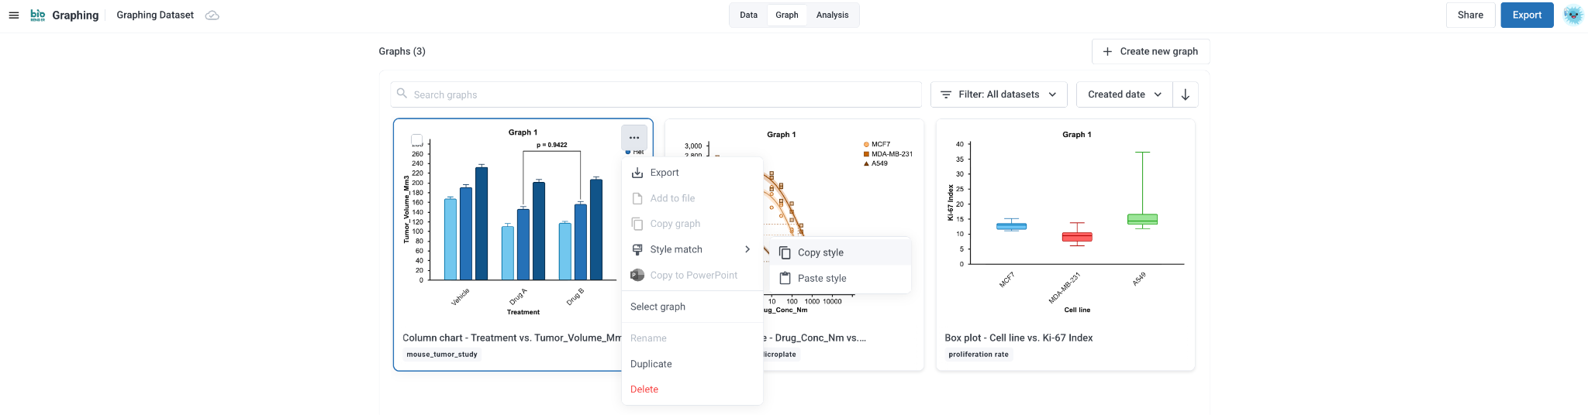Viewport: 1588px width, 415px height.
Task: Click the Create new graph button
Action: (x=1151, y=51)
